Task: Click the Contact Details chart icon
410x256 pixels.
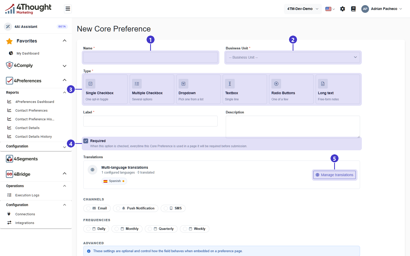Action: coord(9,128)
